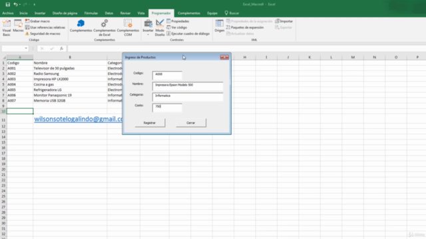Customize the Quick Access Toolbar dropdown
The width and height of the screenshot is (426, 239).
pyautogui.click(x=34, y=5)
